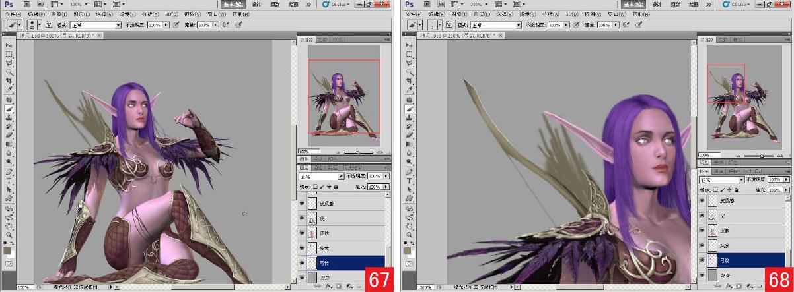Open layer blend mode dropdown in right Layers panel
The height and width of the screenshot is (292, 794).
722,179
